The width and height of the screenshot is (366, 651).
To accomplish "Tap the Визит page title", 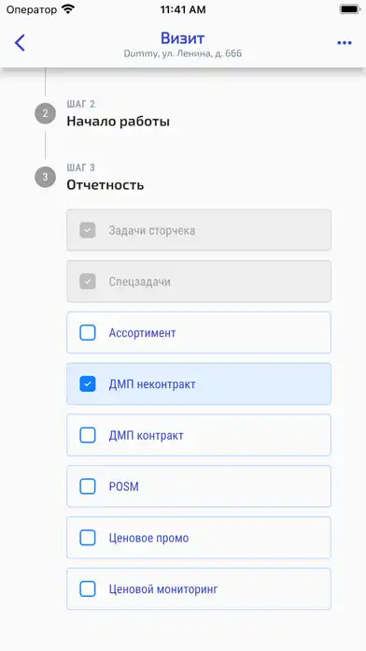I will 183,38.
